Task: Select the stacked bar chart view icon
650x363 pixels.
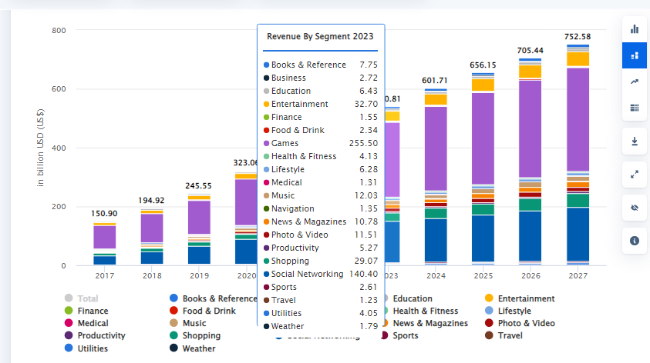Action: (x=635, y=55)
